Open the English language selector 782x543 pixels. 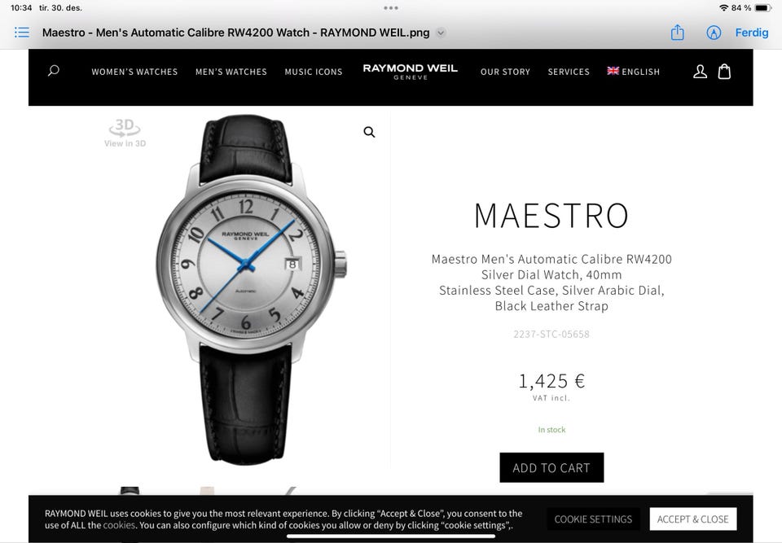tap(634, 72)
